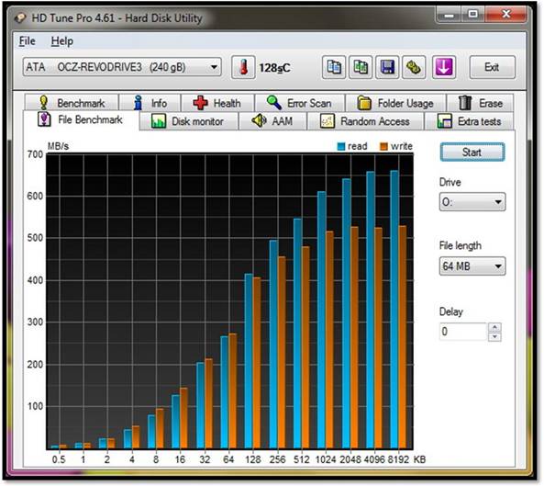Click the floppy disk save screenshot icon
The height and width of the screenshot is (486, 544).
pyautogui.click(x=387, y=67)
